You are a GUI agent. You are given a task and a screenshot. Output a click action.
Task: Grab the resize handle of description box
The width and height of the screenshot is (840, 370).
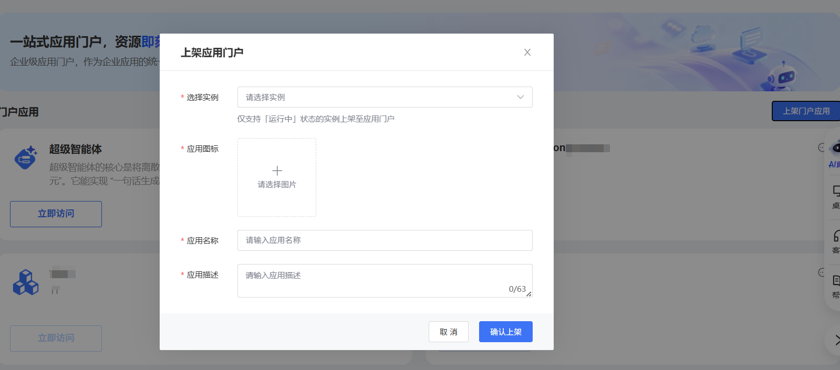(528, 294)
